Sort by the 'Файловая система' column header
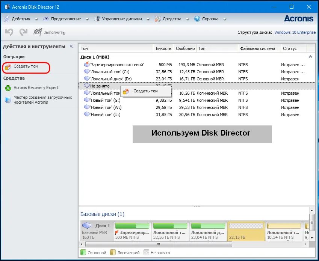319x261 pixels. (259, 48)
